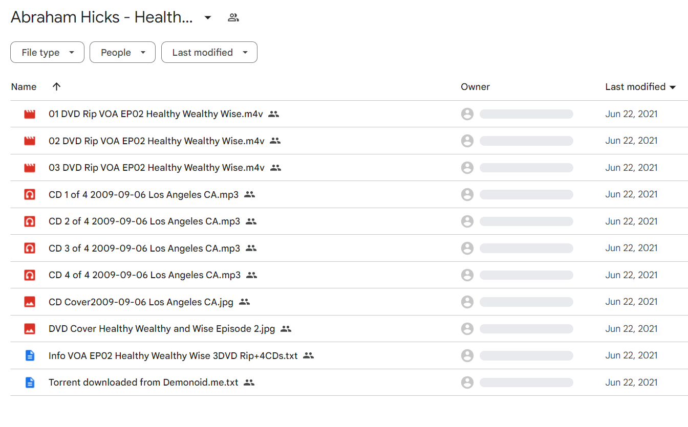Click shared icon beside Torrent downloaded txt
Screen dimensions: 688x427
tap(249, 383)
